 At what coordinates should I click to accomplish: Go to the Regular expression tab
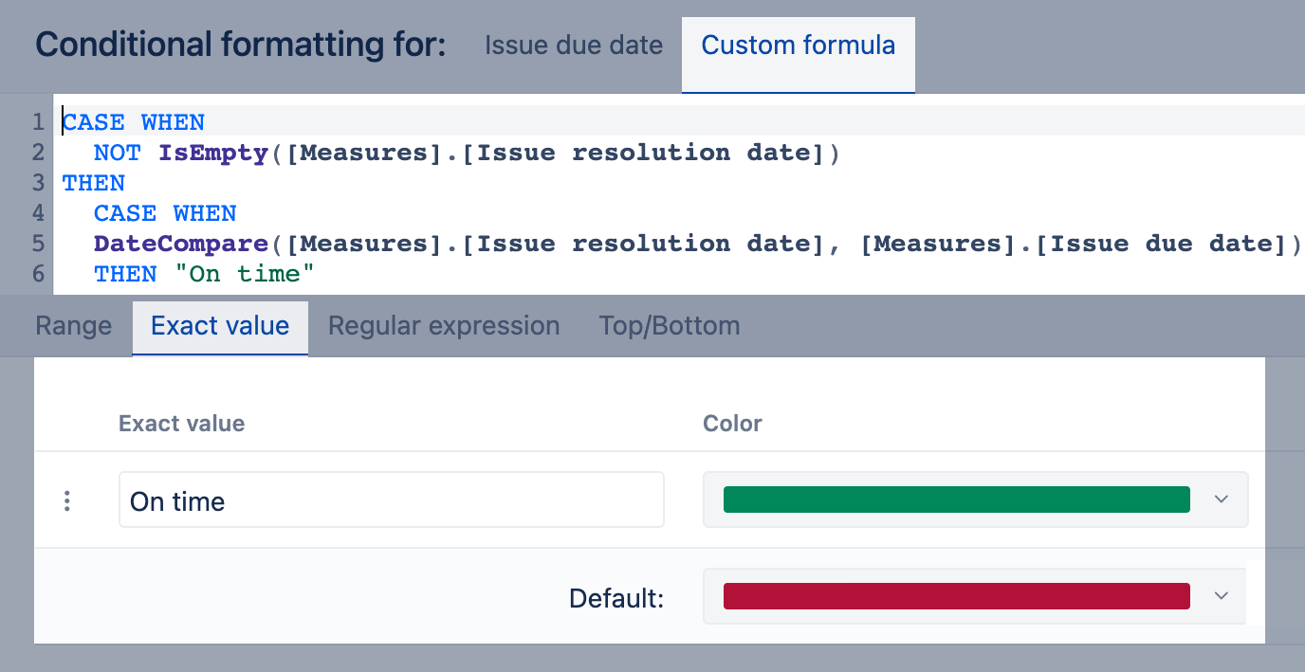point(444,326)
